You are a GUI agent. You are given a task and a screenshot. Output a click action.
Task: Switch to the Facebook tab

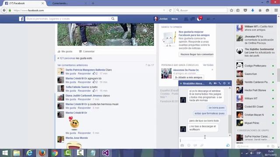(x=24, y=3)
